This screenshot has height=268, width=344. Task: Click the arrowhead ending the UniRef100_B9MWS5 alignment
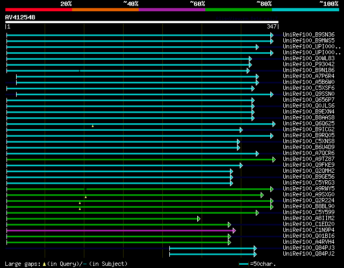(x=272, y=41)
